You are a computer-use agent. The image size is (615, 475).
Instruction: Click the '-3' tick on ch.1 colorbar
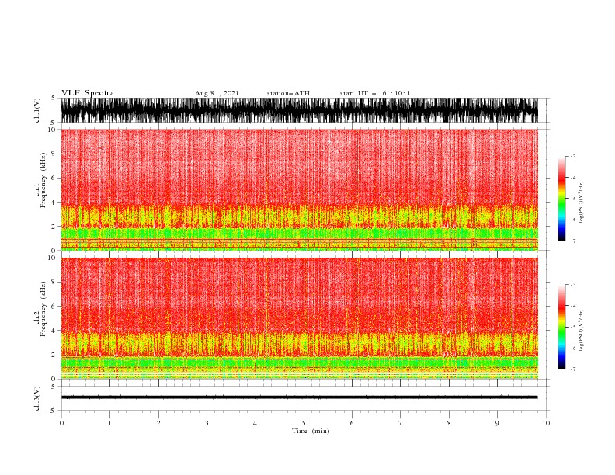pos(572,156)
